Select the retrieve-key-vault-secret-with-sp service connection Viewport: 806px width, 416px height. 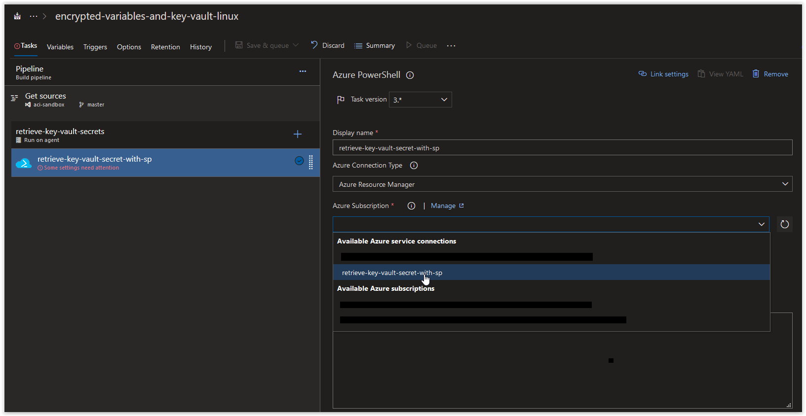(x=551, y=273)
